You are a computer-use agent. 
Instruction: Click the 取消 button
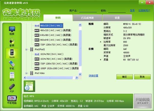pos(142,77)
